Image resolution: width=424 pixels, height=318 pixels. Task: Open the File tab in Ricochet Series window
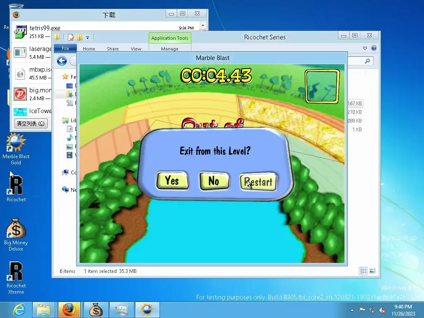[65, 48]
